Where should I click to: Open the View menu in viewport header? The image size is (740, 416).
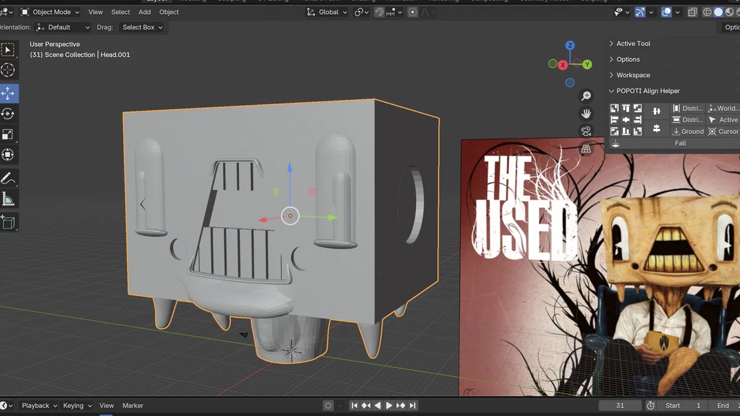click(95, 12)
